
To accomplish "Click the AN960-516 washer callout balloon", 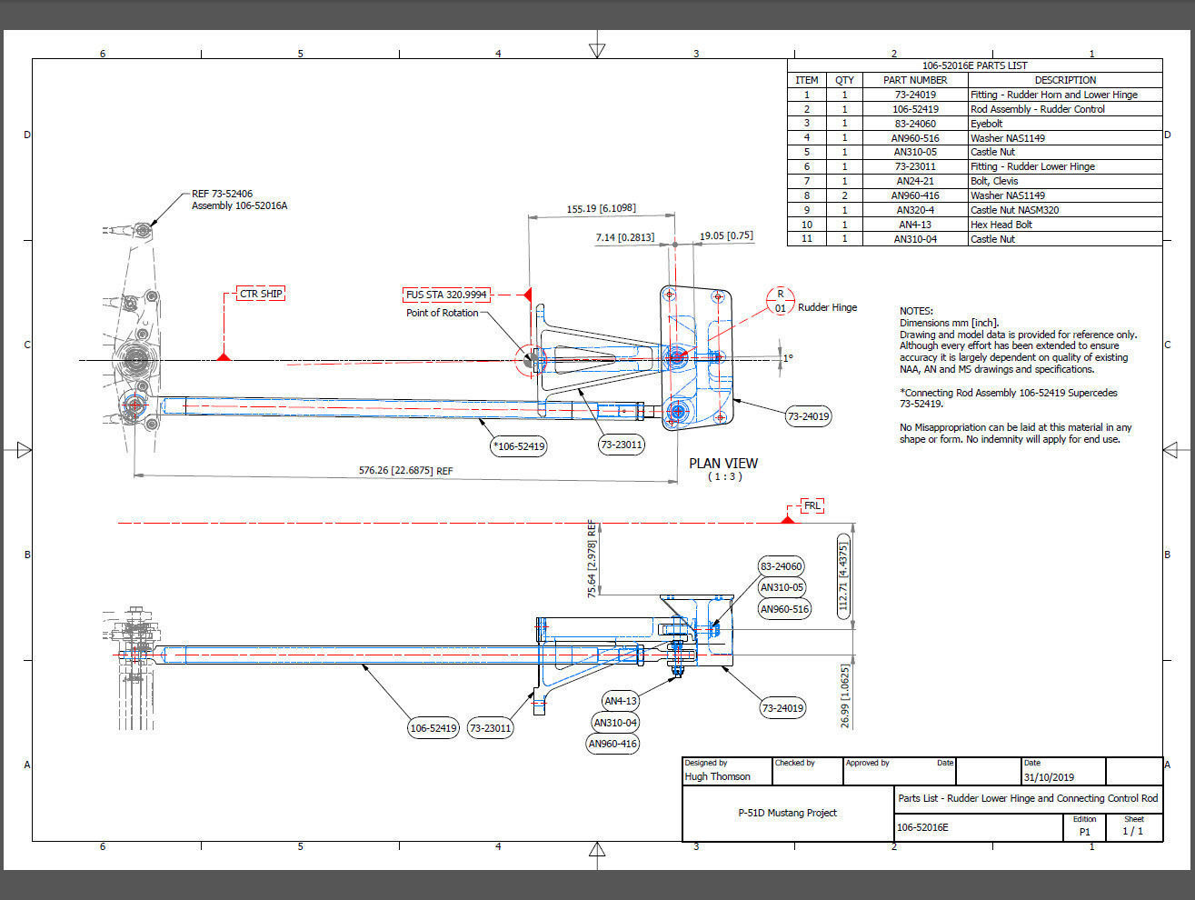I will point(784,609).
